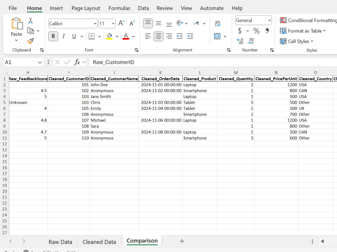337x252 pixels.
Task: Add a new sheet with plus button
Action: 182,241
